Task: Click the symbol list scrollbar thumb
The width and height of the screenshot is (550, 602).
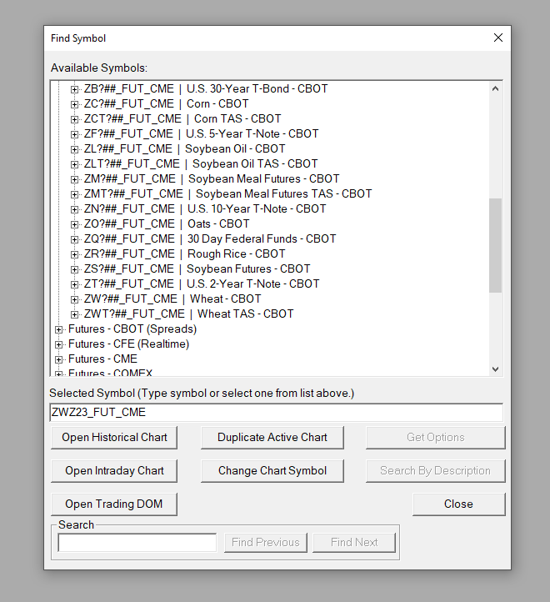Action: (496, 245)
